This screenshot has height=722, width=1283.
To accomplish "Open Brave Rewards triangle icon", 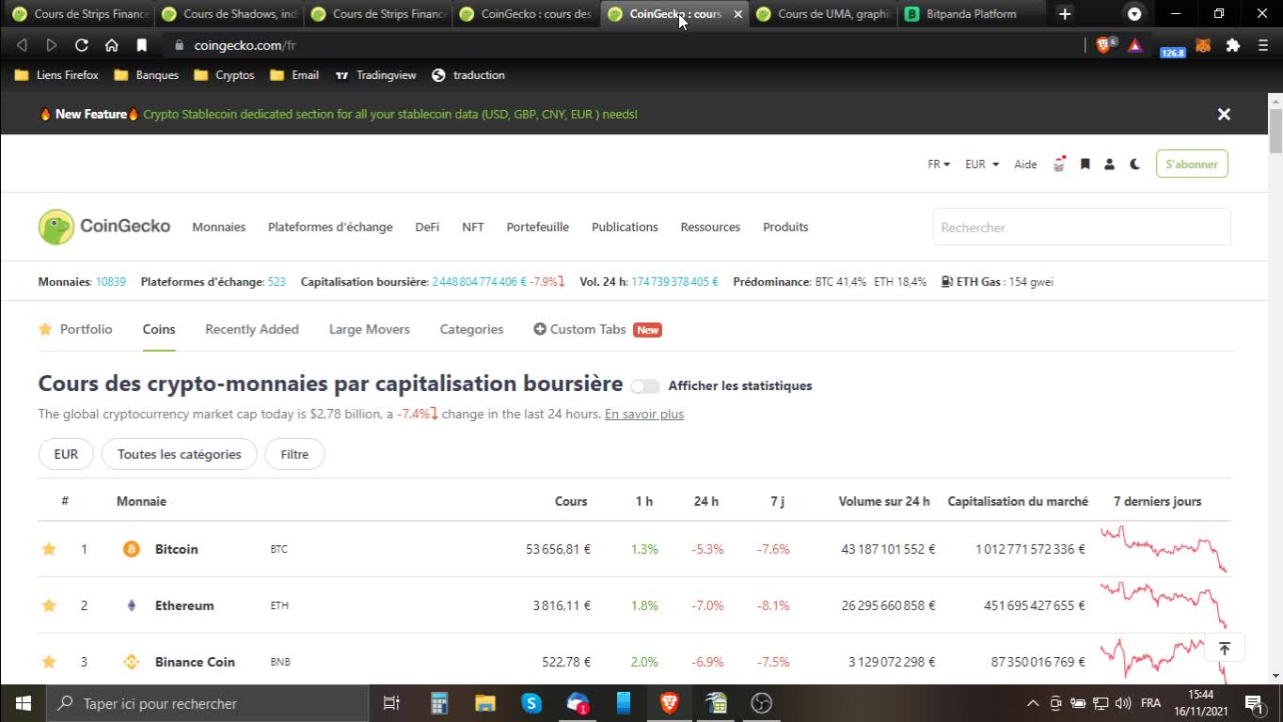I will click(1135, 45).
